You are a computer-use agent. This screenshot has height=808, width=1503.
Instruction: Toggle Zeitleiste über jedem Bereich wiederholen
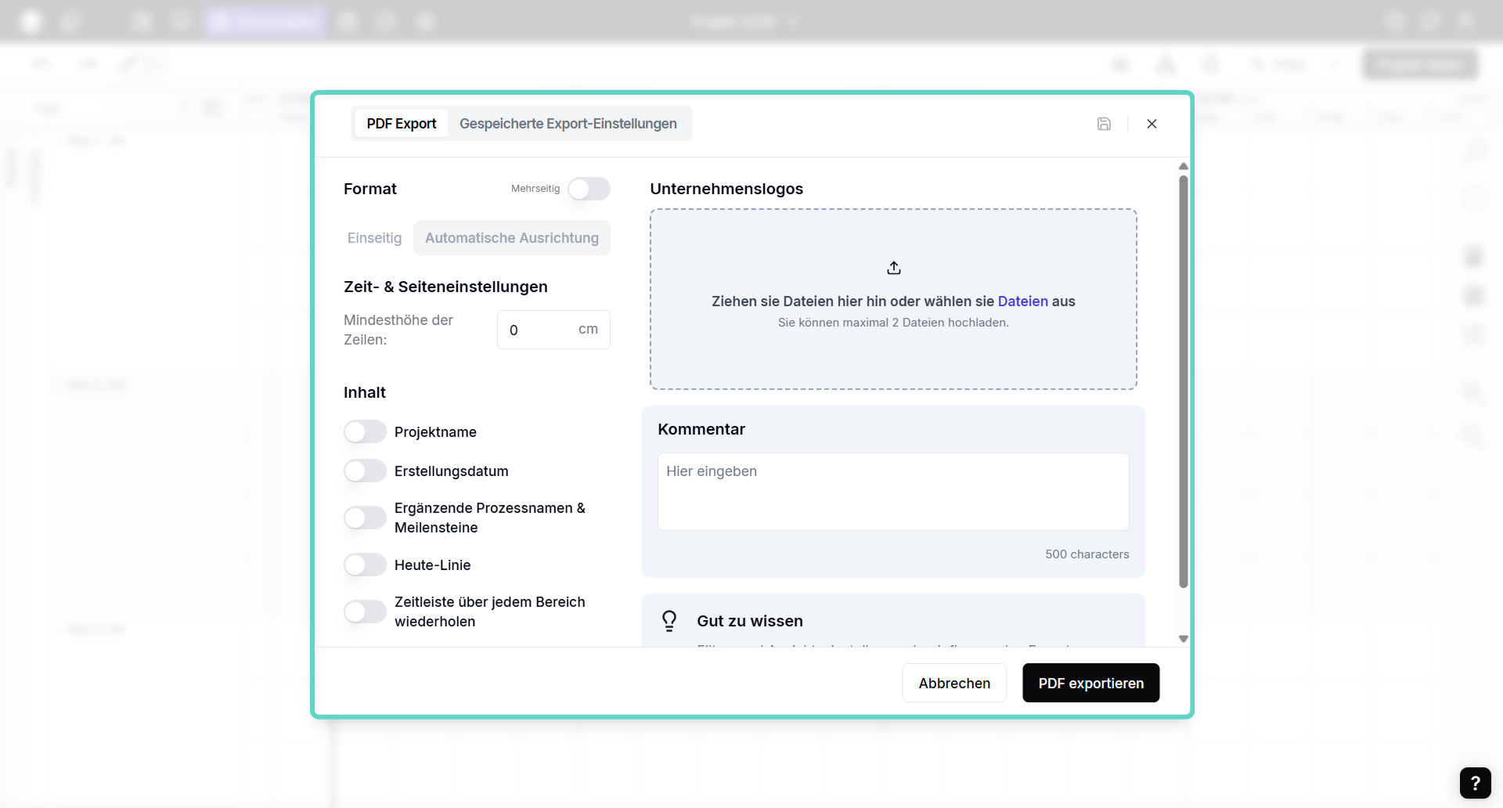click(365, 611)
